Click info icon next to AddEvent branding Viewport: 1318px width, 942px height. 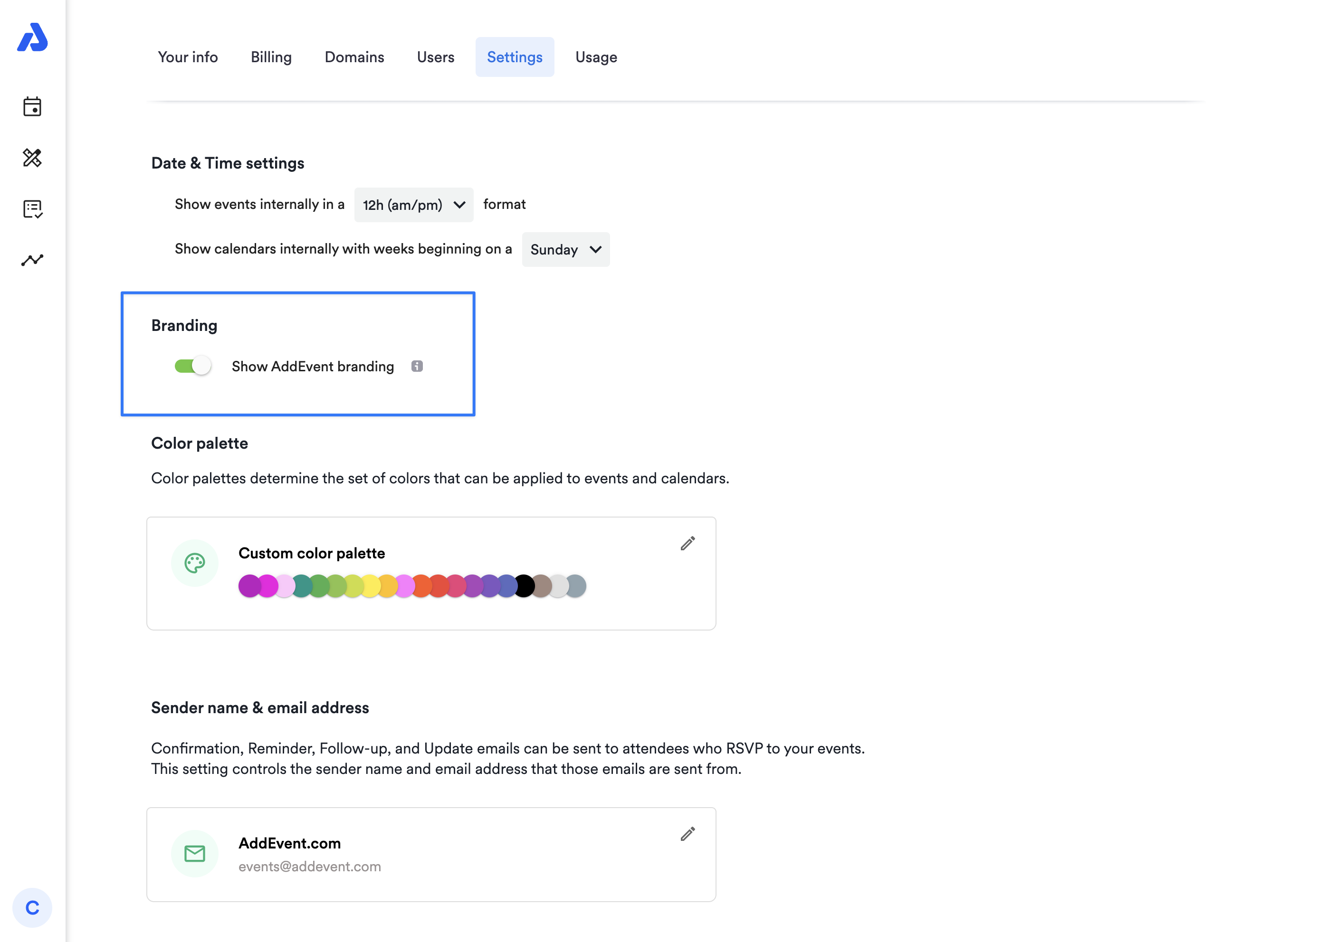[417, 366]
